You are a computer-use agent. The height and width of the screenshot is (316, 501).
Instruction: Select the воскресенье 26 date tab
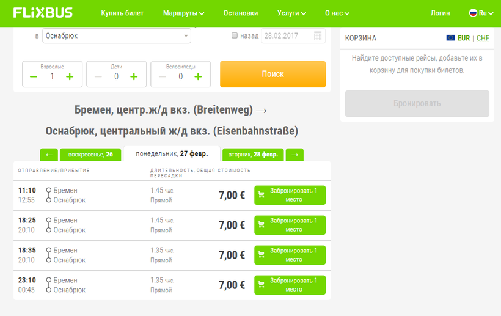pos(90,155)
